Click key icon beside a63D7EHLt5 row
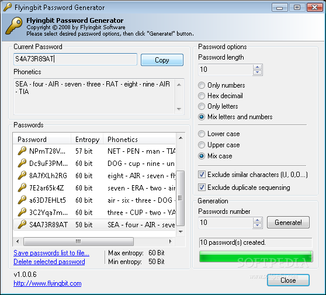This screenshot has height=295, width=326. tap(22, 200)
